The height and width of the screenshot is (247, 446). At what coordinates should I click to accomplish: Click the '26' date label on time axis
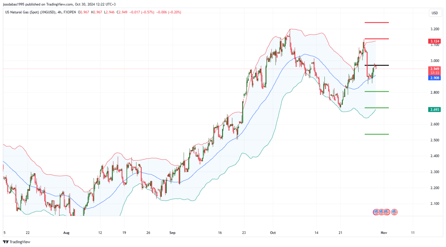coord(148,233)
